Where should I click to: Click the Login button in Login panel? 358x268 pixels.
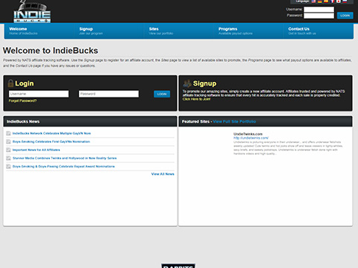click(162, 94)
